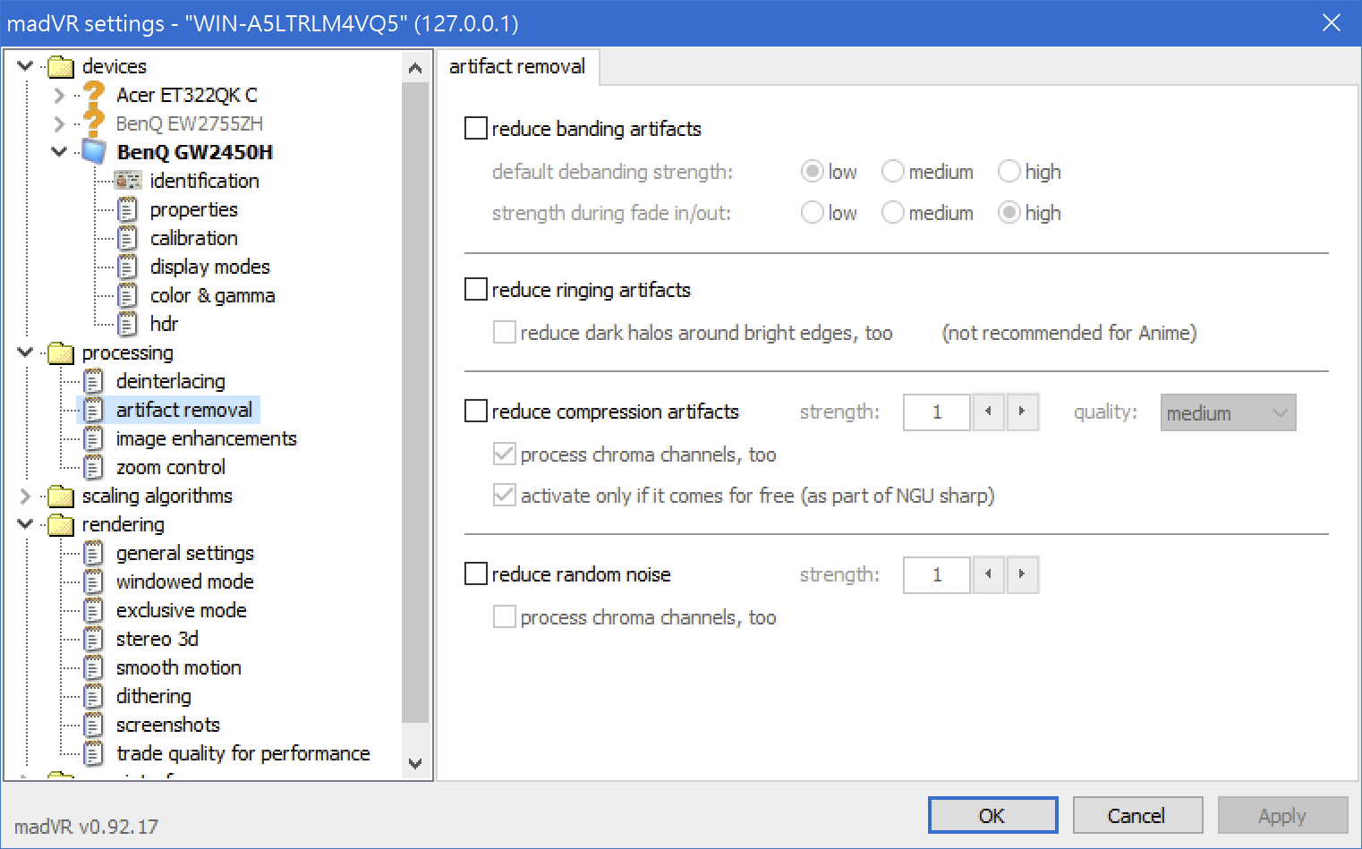Click the calibration page icon
This screenshot has width=1362, height=849.
click(x=128, y=238)
